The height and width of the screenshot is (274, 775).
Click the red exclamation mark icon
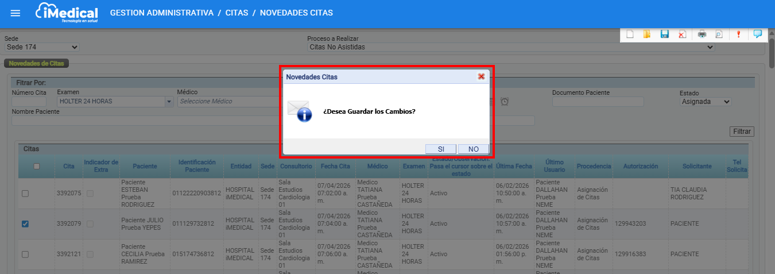coord(738,34)
